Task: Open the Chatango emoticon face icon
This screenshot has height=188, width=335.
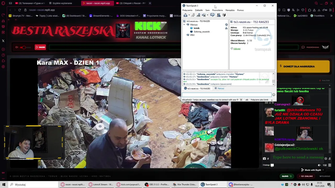Action: pyautogui.click(x=326, y=158)
